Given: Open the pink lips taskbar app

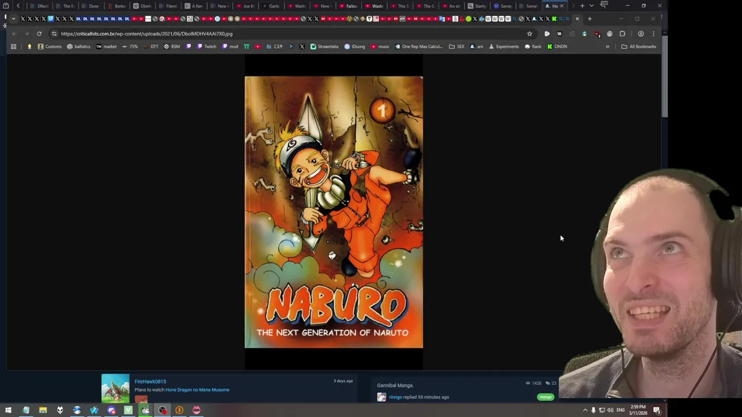Looking at the screenshot, I should tap(197, 410).
